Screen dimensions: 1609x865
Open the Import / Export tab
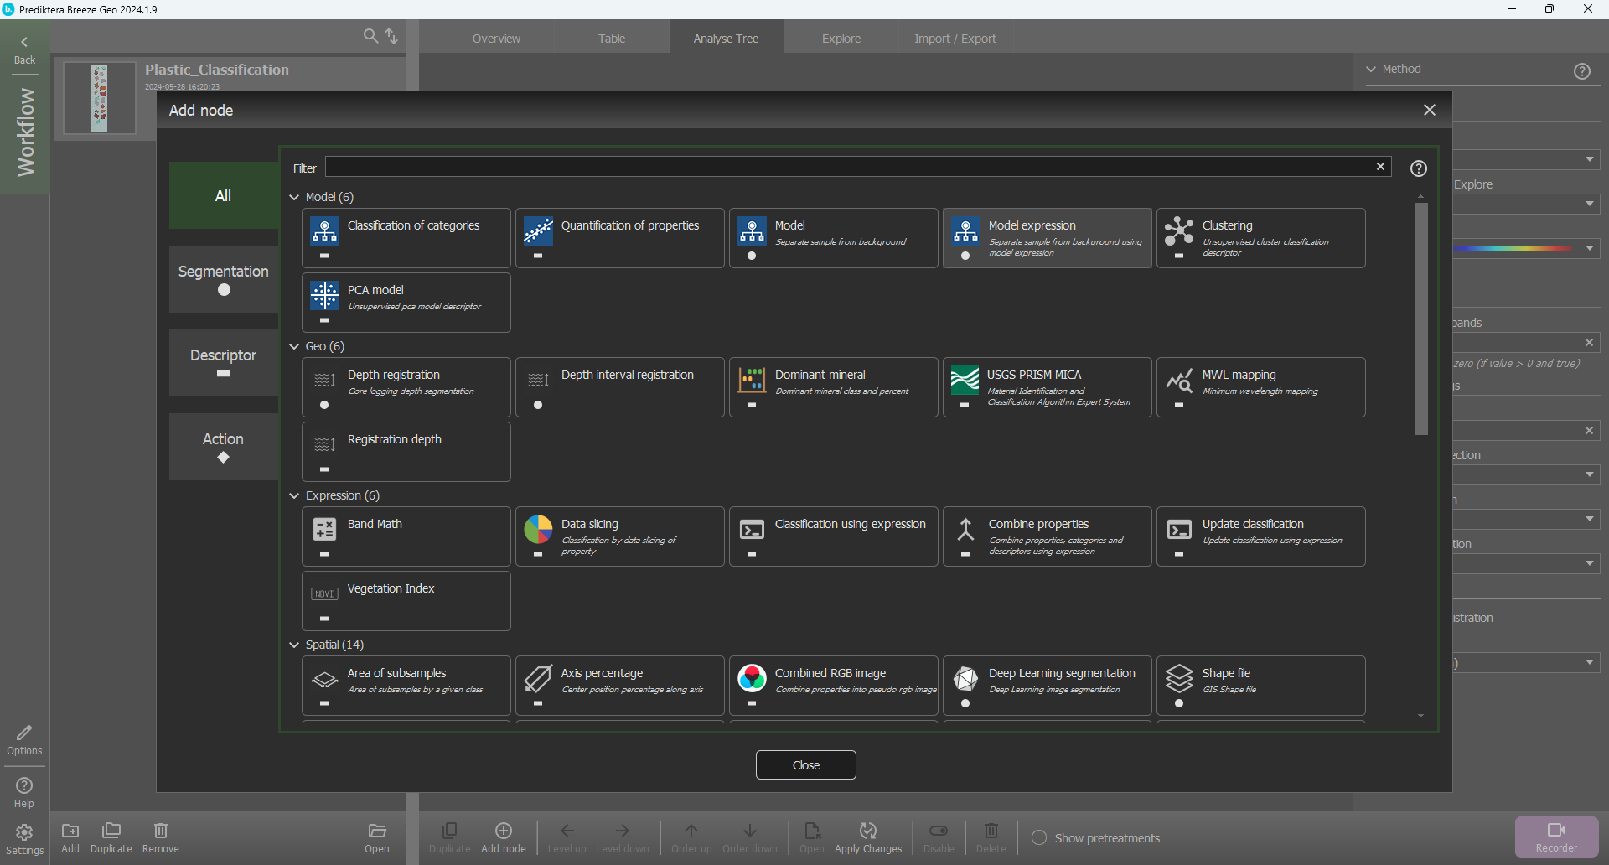(x=955, y=39)
